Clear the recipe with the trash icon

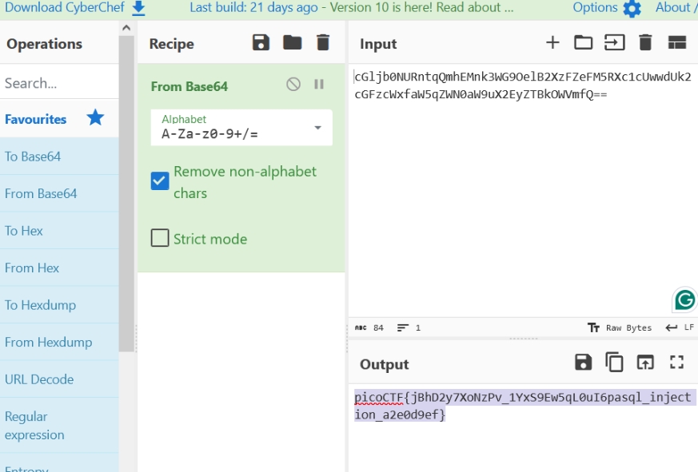coord(322,43)
